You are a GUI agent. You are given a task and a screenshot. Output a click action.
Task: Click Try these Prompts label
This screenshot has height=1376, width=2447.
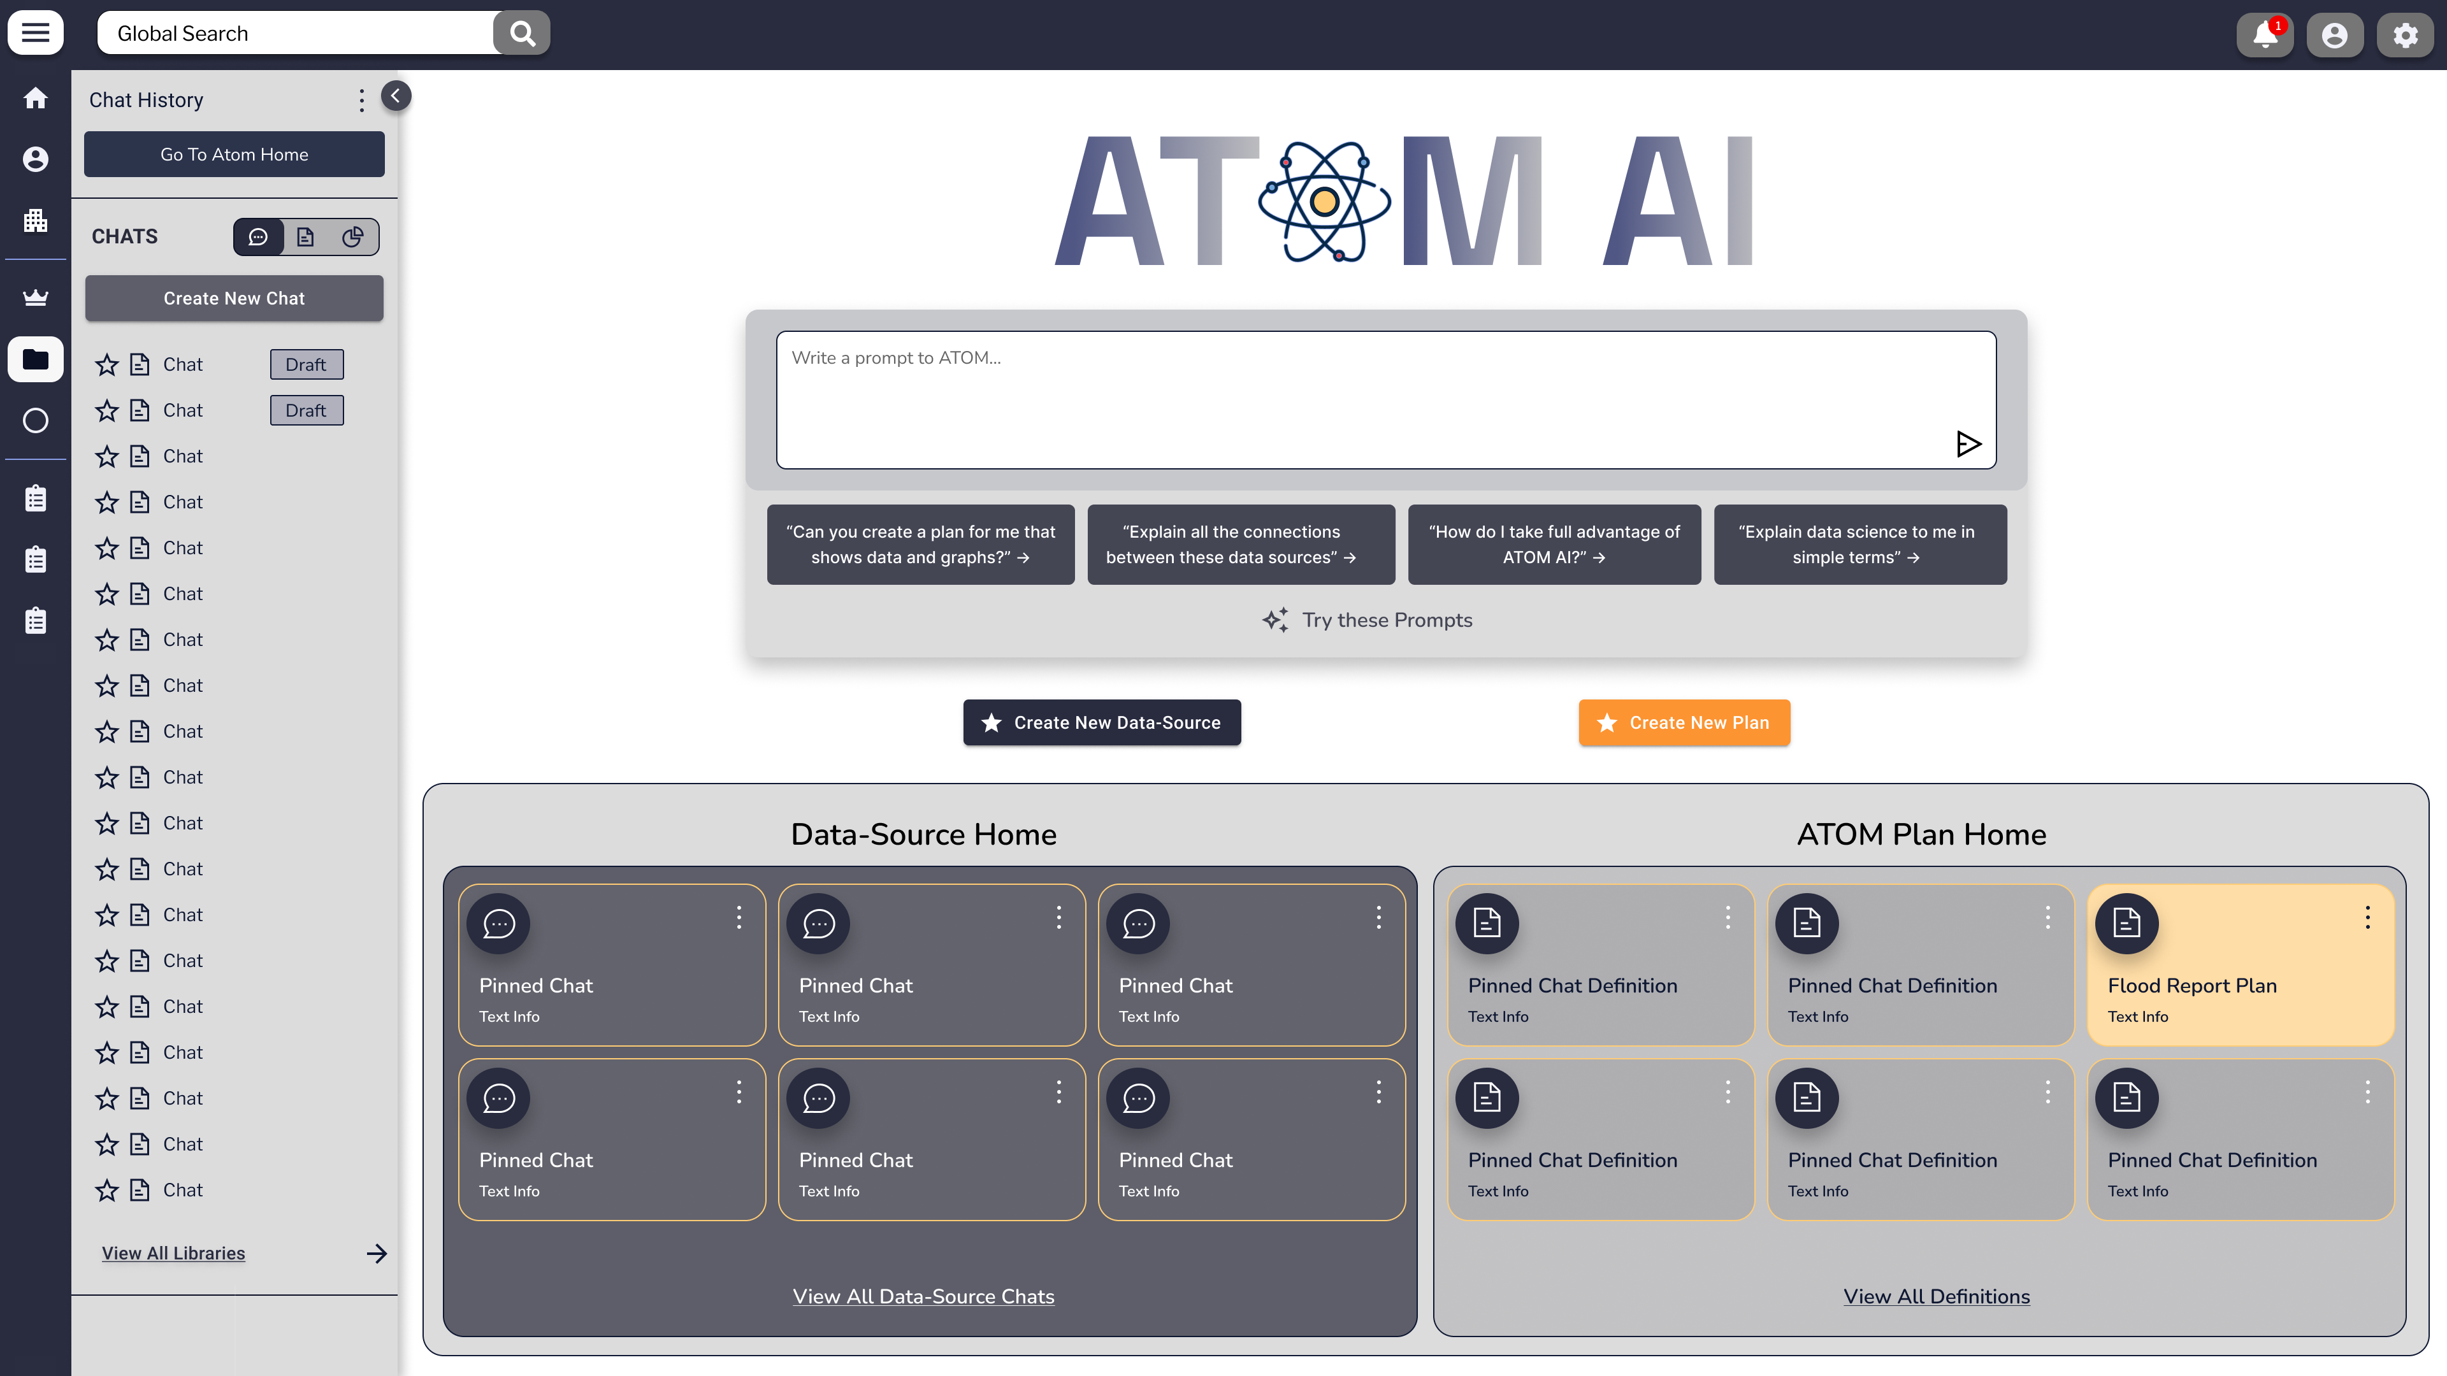pyautogui.click(x=1387, y=620)
